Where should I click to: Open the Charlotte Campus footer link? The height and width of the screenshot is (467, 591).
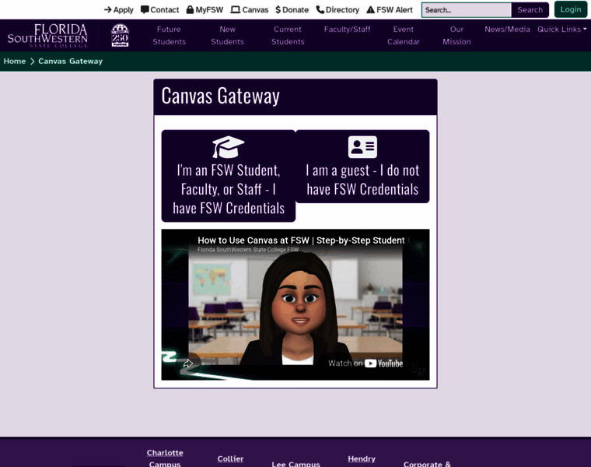(x=165, y=458)
